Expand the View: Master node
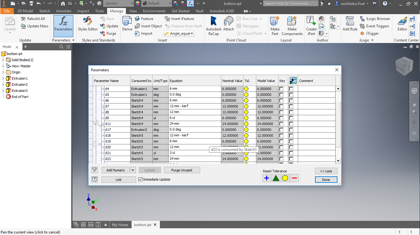Image resolution: width=420 pixels, height=235 pixels. click(x=3, y=66)
